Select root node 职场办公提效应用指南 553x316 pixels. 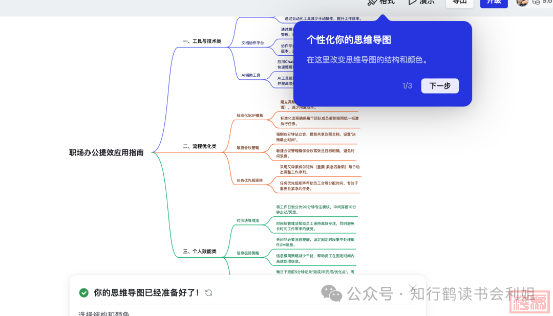(x=106, y=152)
